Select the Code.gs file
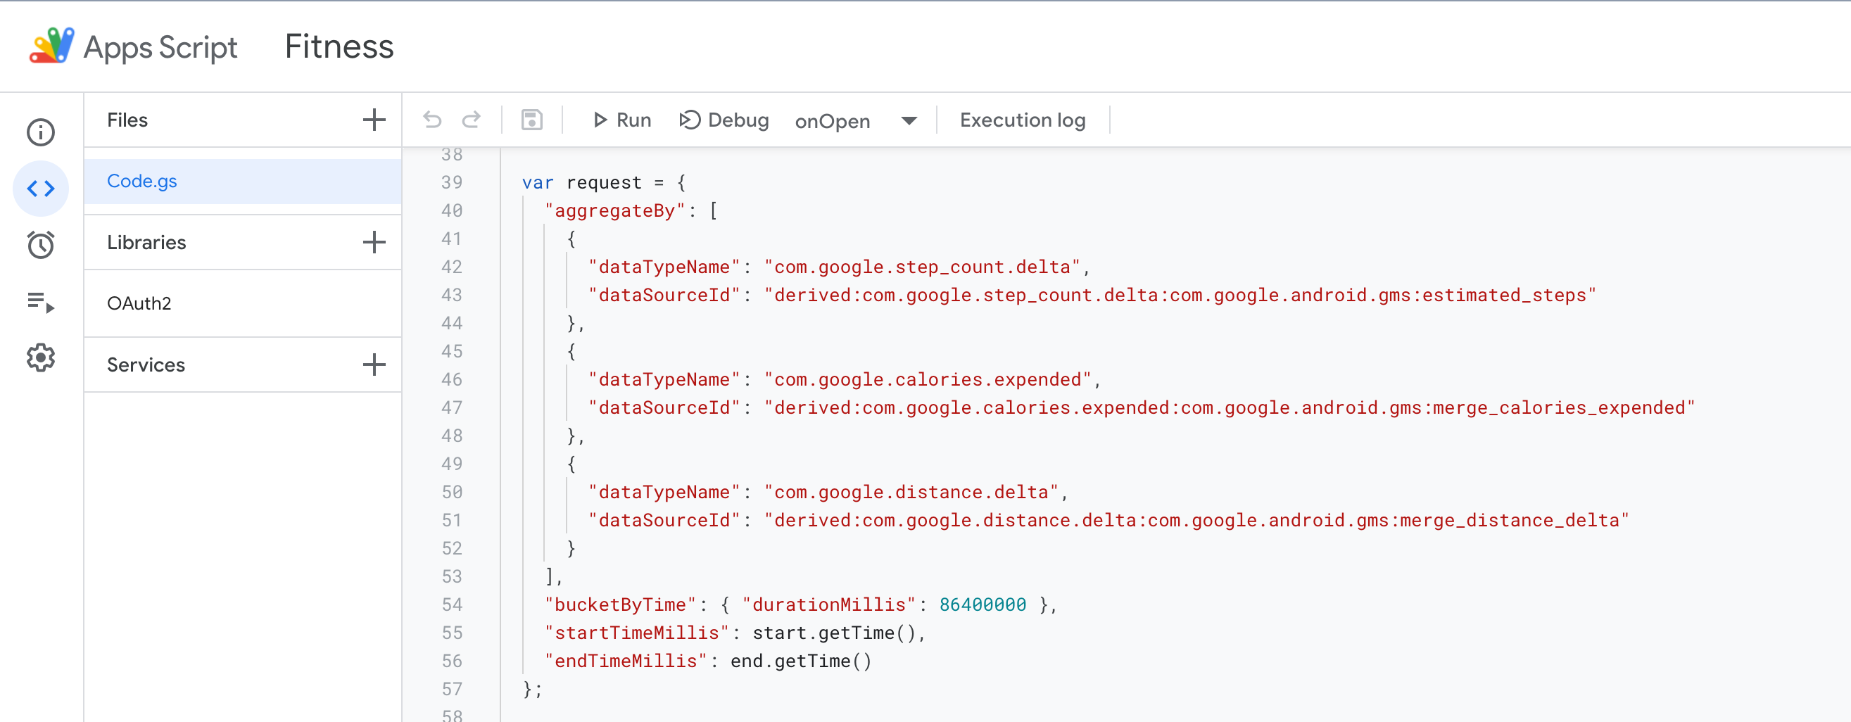This screenshot has width=1851, height=722. tap(243, 181)
